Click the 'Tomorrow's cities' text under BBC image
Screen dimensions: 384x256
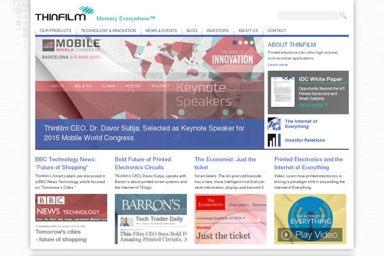pyautogui.click(x=58, y=232)
